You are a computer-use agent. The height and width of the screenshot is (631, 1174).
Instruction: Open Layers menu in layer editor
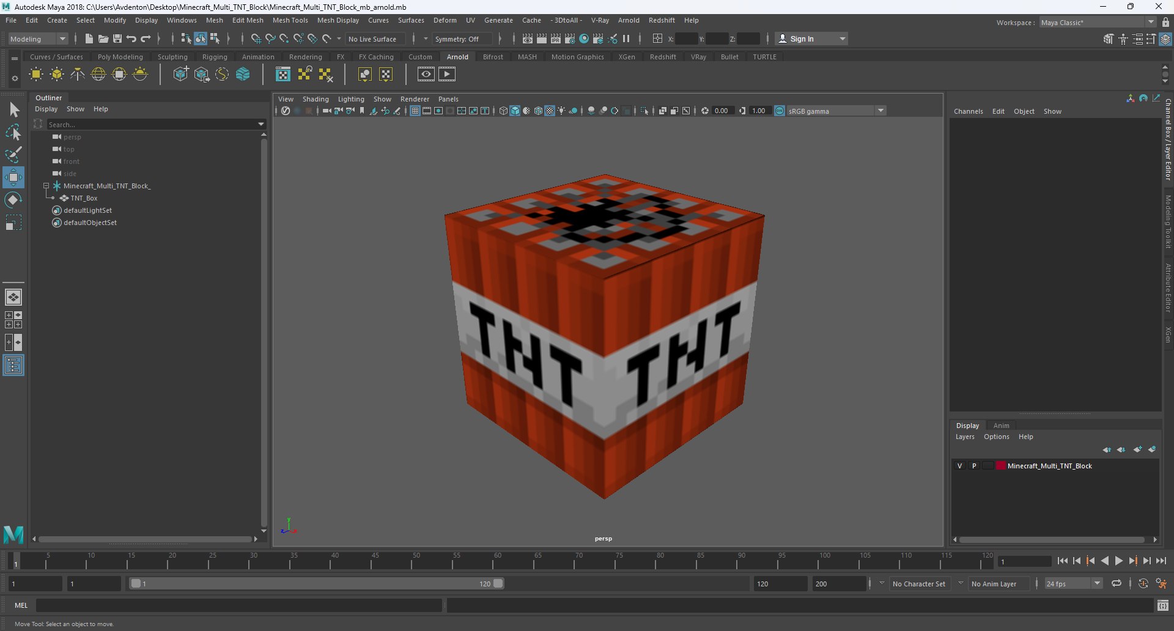965,437
